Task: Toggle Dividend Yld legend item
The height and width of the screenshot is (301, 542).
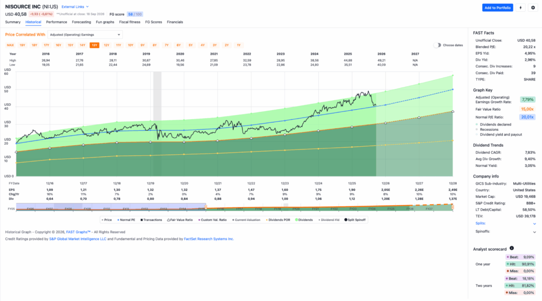Action: click(329, 220)
